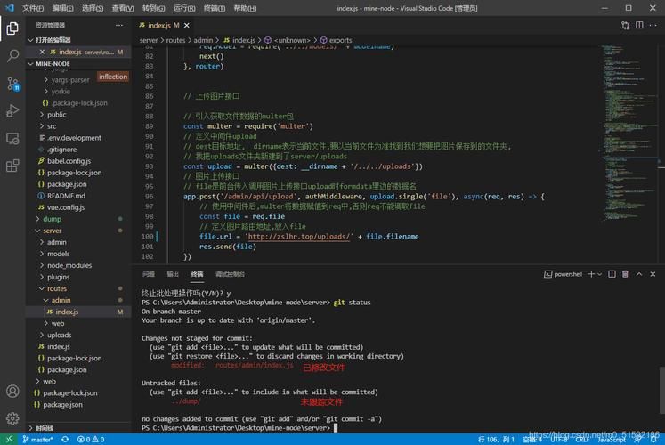Switch to the 输出 panel tab
Viewport: 665px width, 445px height.
(x=173, y=274)
